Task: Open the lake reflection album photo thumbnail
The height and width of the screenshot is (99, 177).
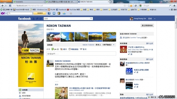Action: click(x=95, y=37)
